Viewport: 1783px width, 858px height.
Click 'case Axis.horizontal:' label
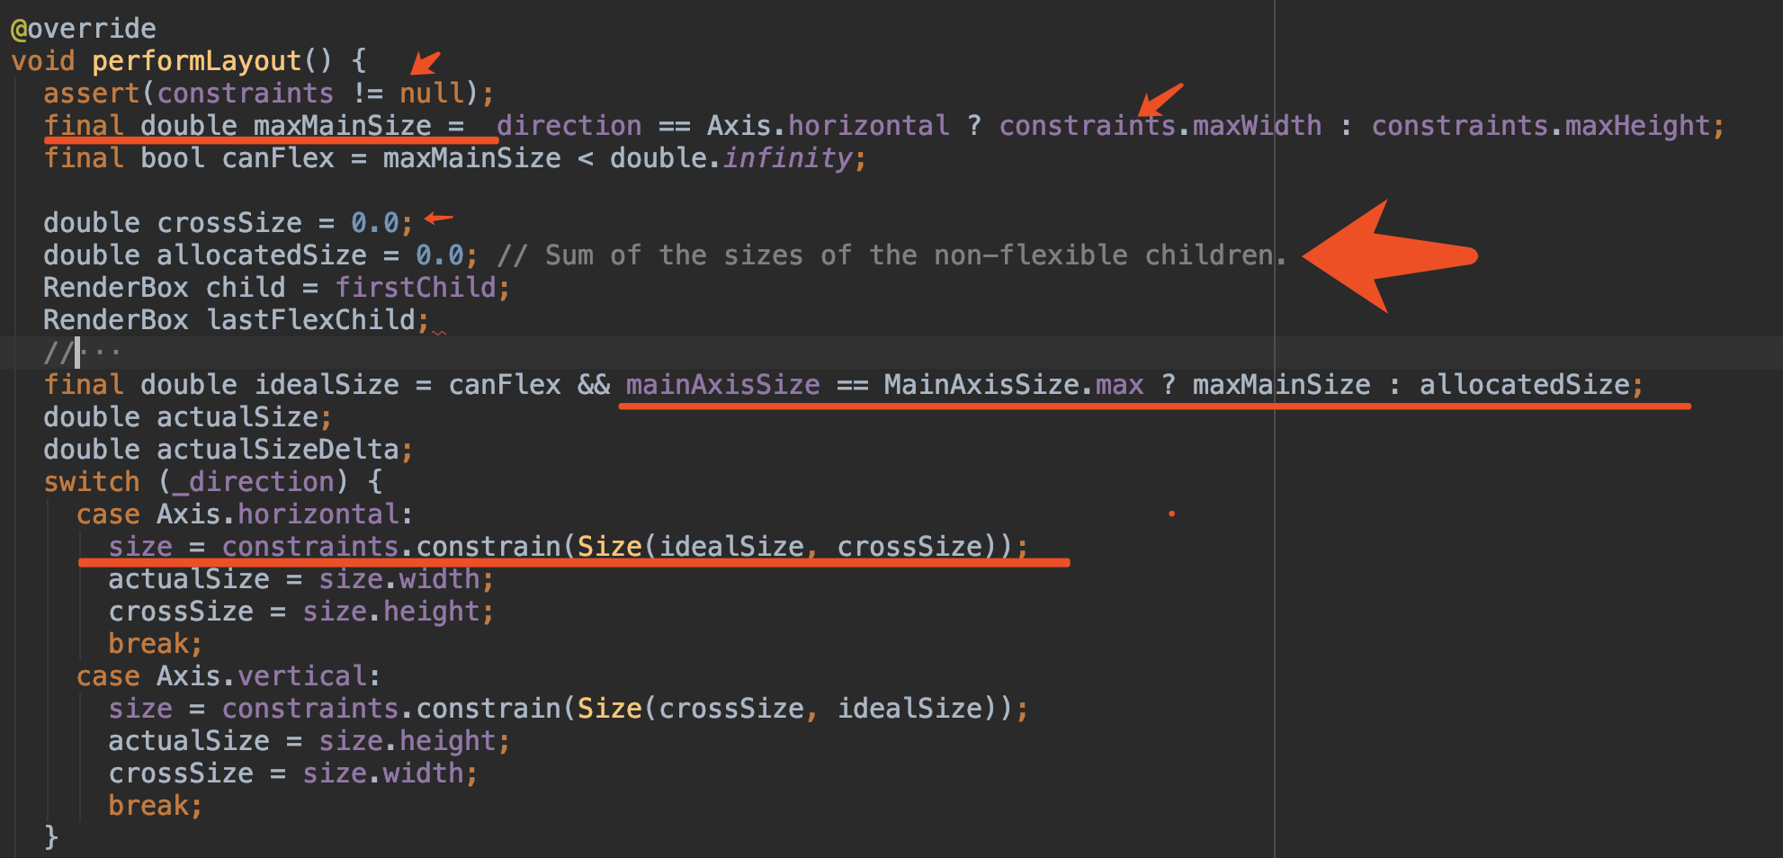coord(245,514)
